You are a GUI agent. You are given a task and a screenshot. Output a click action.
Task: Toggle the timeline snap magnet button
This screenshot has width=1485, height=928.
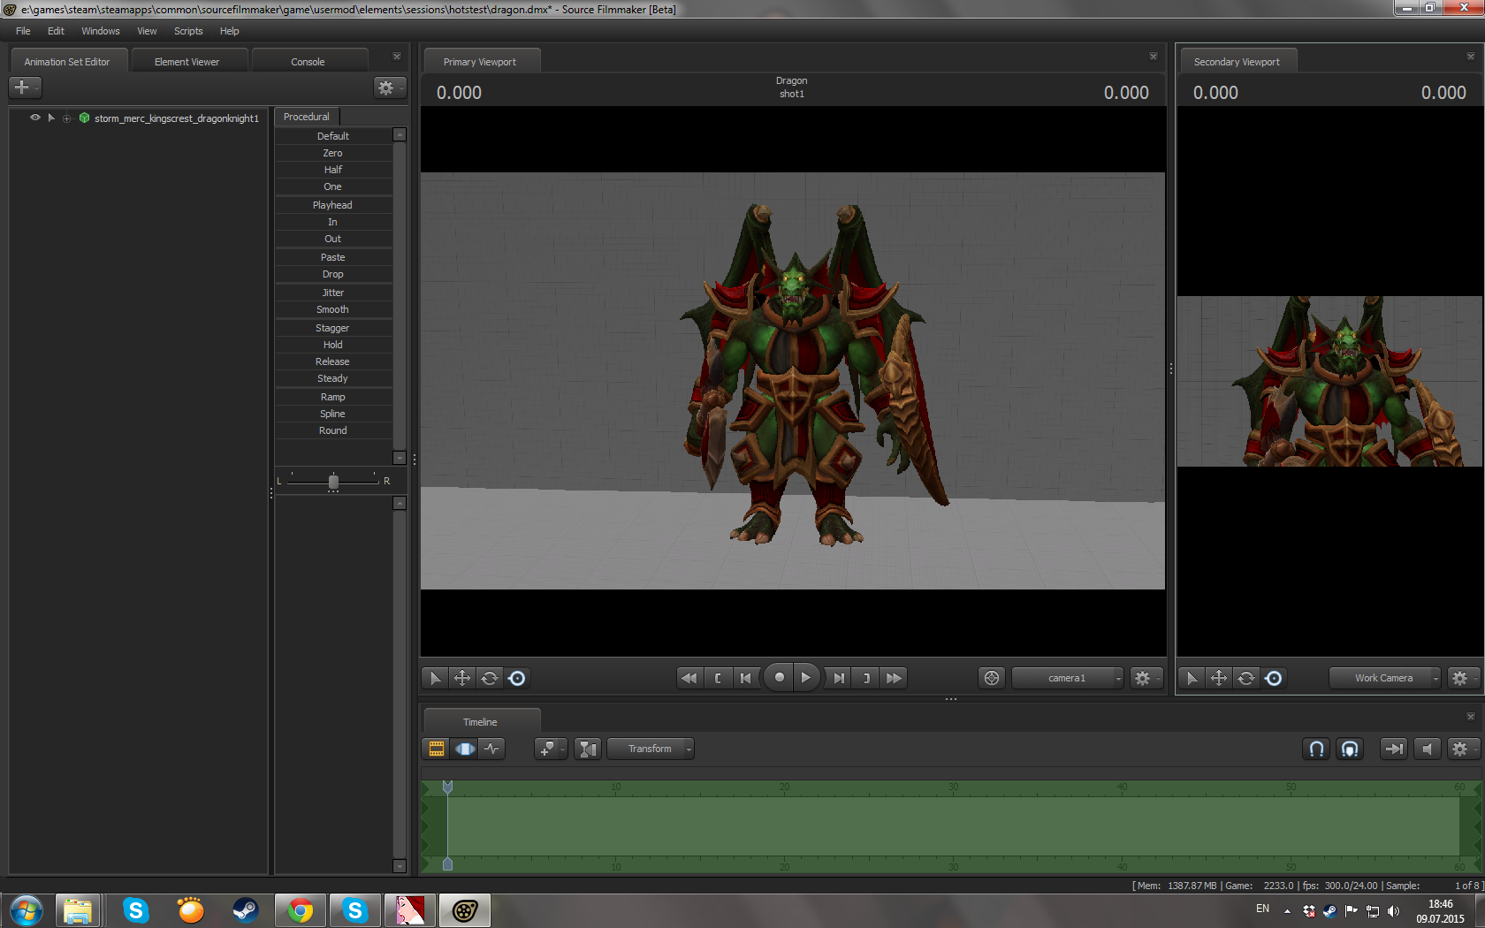click(1316, 749)
